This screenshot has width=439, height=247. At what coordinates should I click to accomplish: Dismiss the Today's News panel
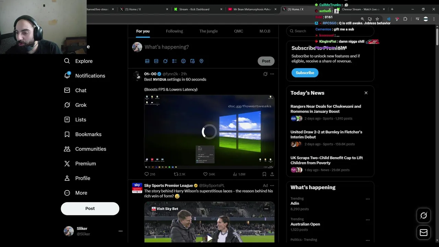pos(366,93)
